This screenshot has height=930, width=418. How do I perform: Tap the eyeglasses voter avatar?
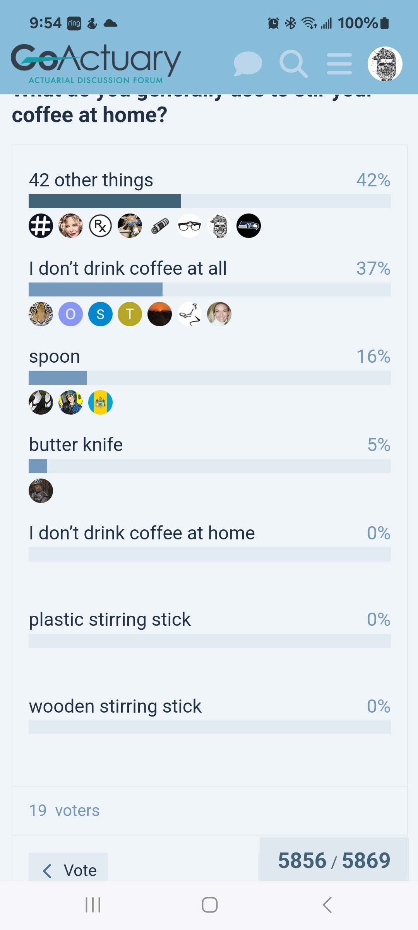pyautogui.click(x=189, y=226)
